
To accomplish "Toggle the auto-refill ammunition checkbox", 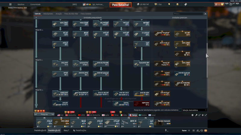I will coord(206,115).
